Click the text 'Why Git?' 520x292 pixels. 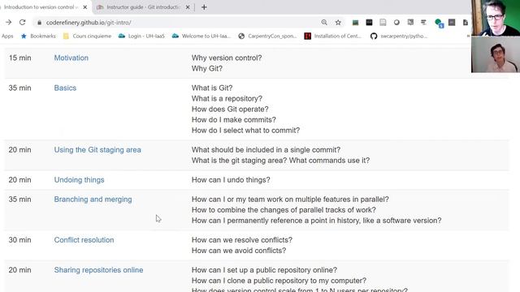[x=207, y=68]
